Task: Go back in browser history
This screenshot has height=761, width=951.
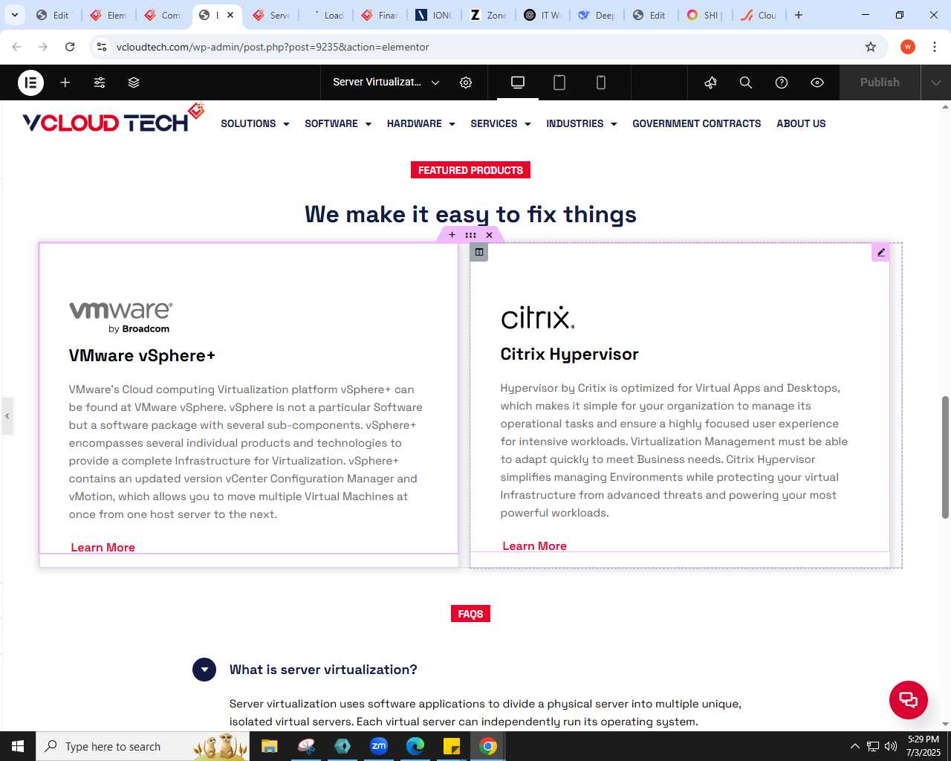Action: pos(16,47)
